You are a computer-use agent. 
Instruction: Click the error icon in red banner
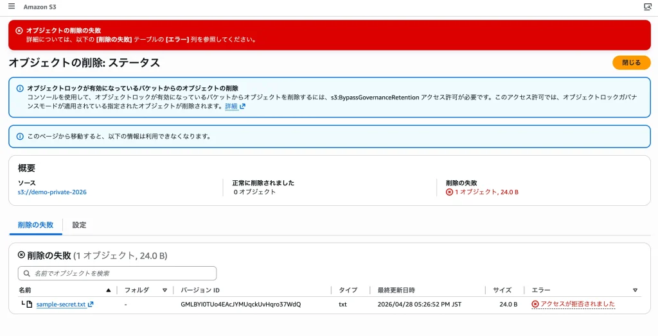coord(19,30)
